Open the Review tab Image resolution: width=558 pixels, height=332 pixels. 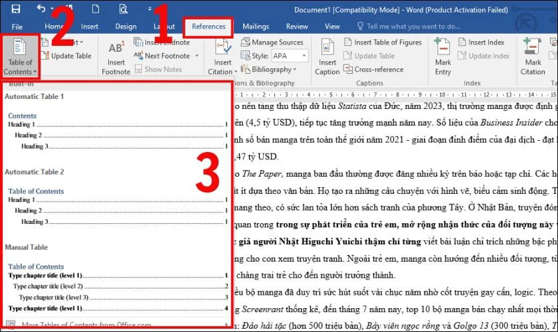pyautogui.click(x=297, y=27)
